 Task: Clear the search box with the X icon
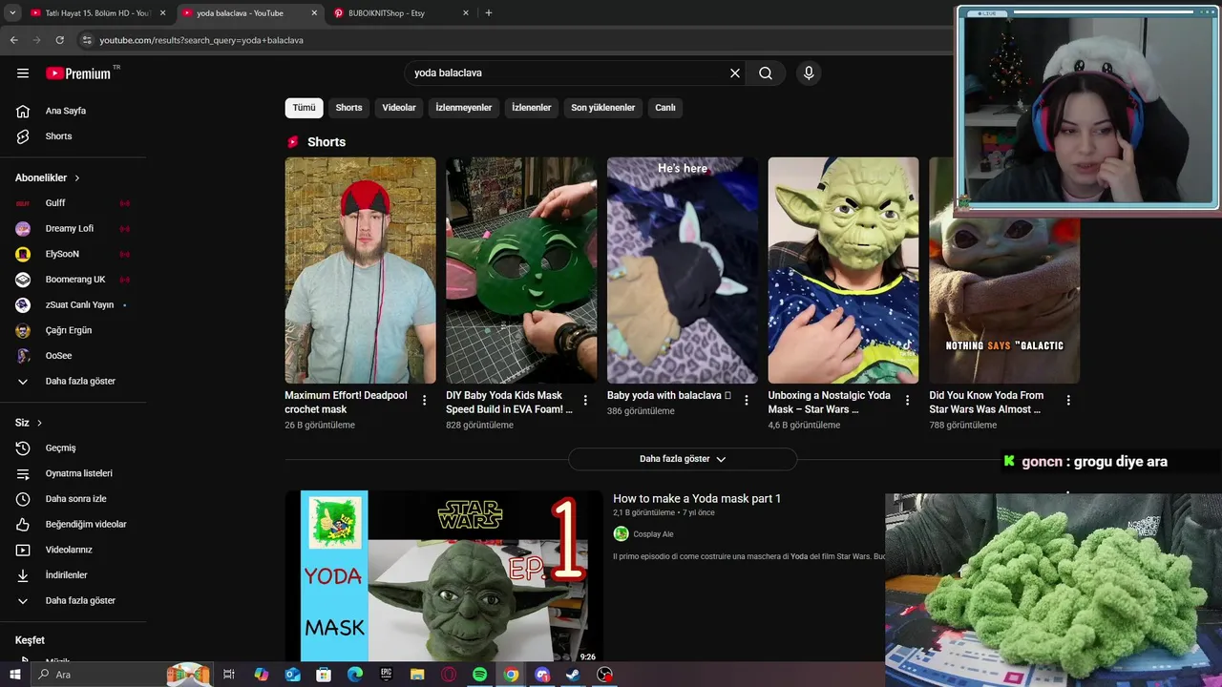735,73
